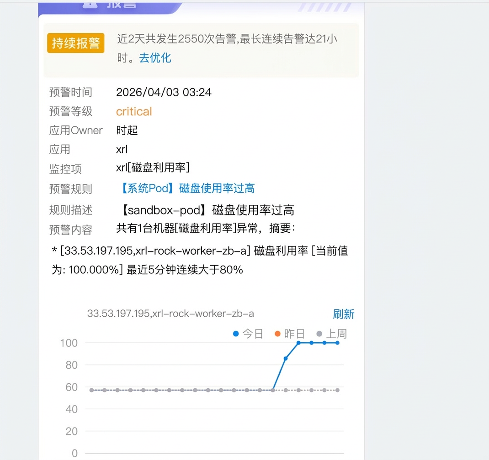The width and height of the screenshot is (489, 460).
Task: Select the first blue point reaching 100
Action: point(298,343)
